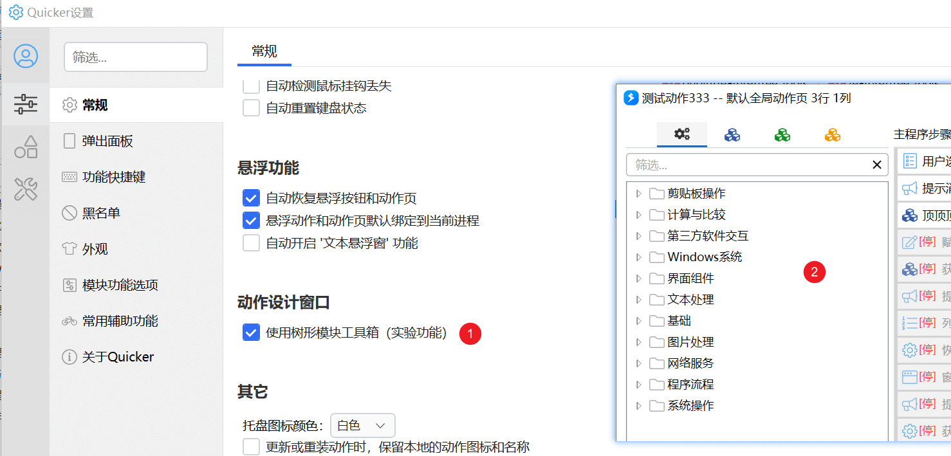The image size is (951, 456).
Task: Select the enabled 提示 megaphone step
Action: coord(923,188)
